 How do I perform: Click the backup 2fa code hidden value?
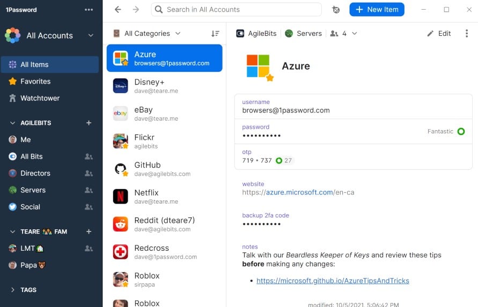[261, 224]
